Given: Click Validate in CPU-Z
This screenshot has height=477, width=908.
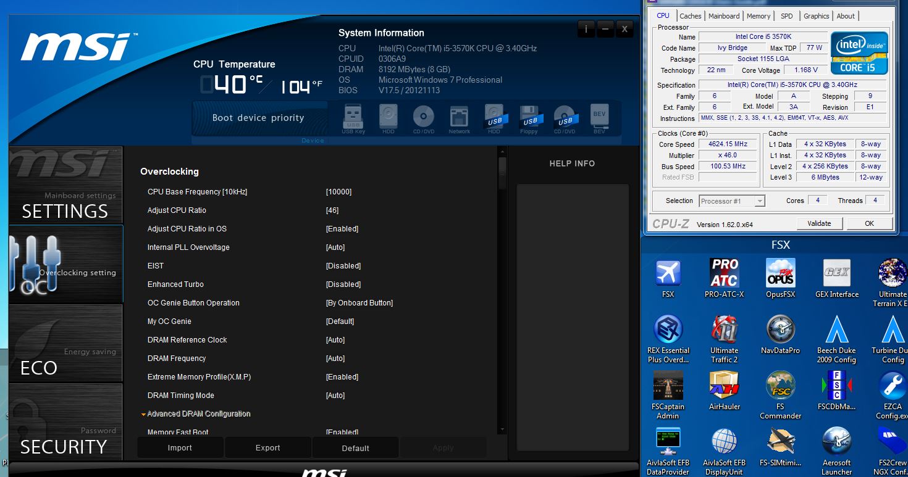Looking at the screenshot, I should point(819,223).
